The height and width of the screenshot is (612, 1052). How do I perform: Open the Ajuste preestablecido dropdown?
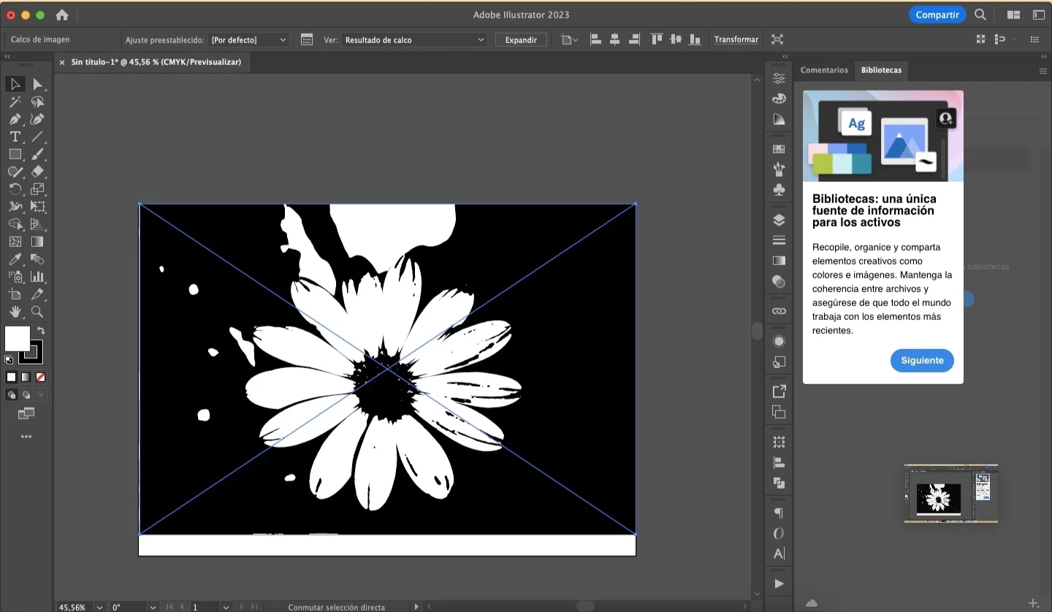click(x=248, y=40)
